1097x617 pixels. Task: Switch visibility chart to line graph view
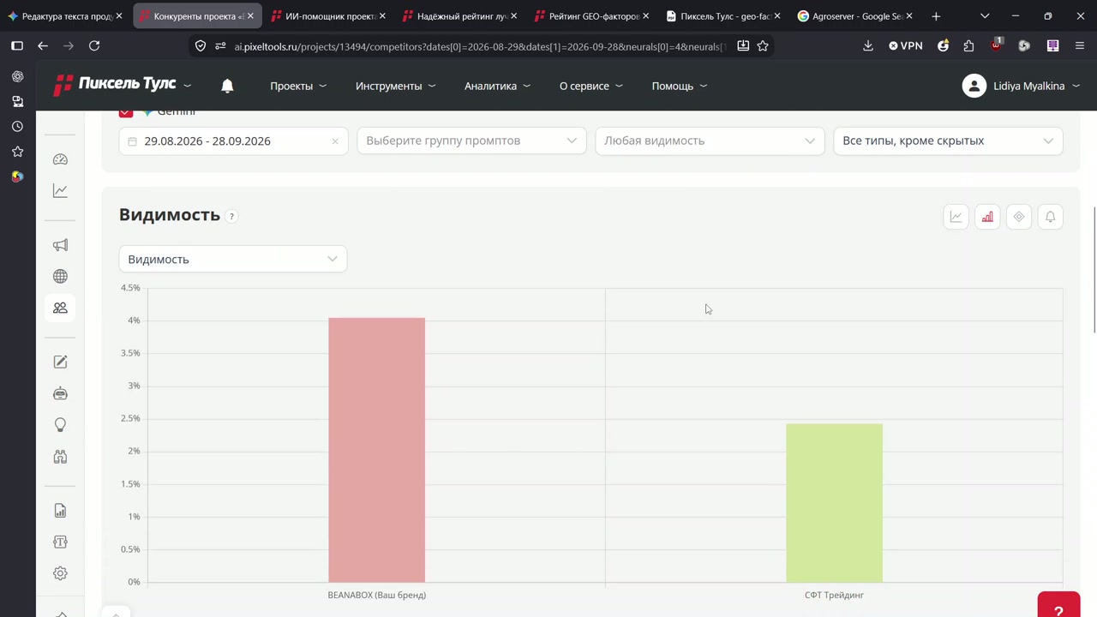coord(956,217)
